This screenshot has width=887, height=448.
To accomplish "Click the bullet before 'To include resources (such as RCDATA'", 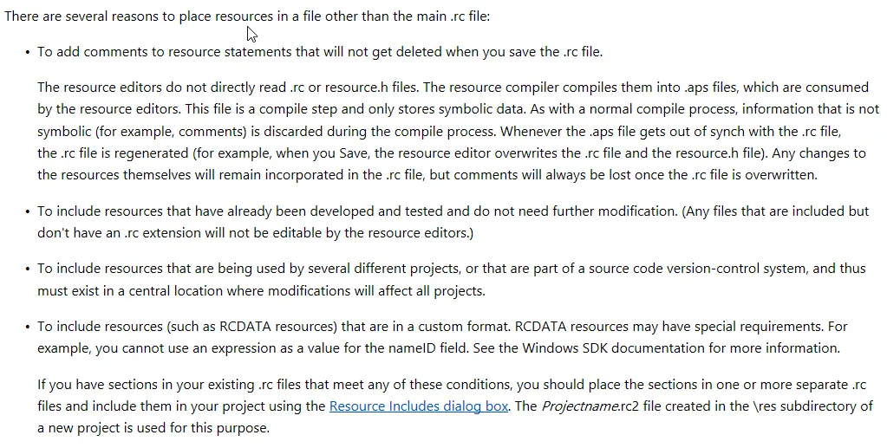I will 28,327.
